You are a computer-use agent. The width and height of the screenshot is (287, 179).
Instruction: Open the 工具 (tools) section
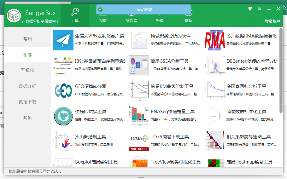(75, 15)
